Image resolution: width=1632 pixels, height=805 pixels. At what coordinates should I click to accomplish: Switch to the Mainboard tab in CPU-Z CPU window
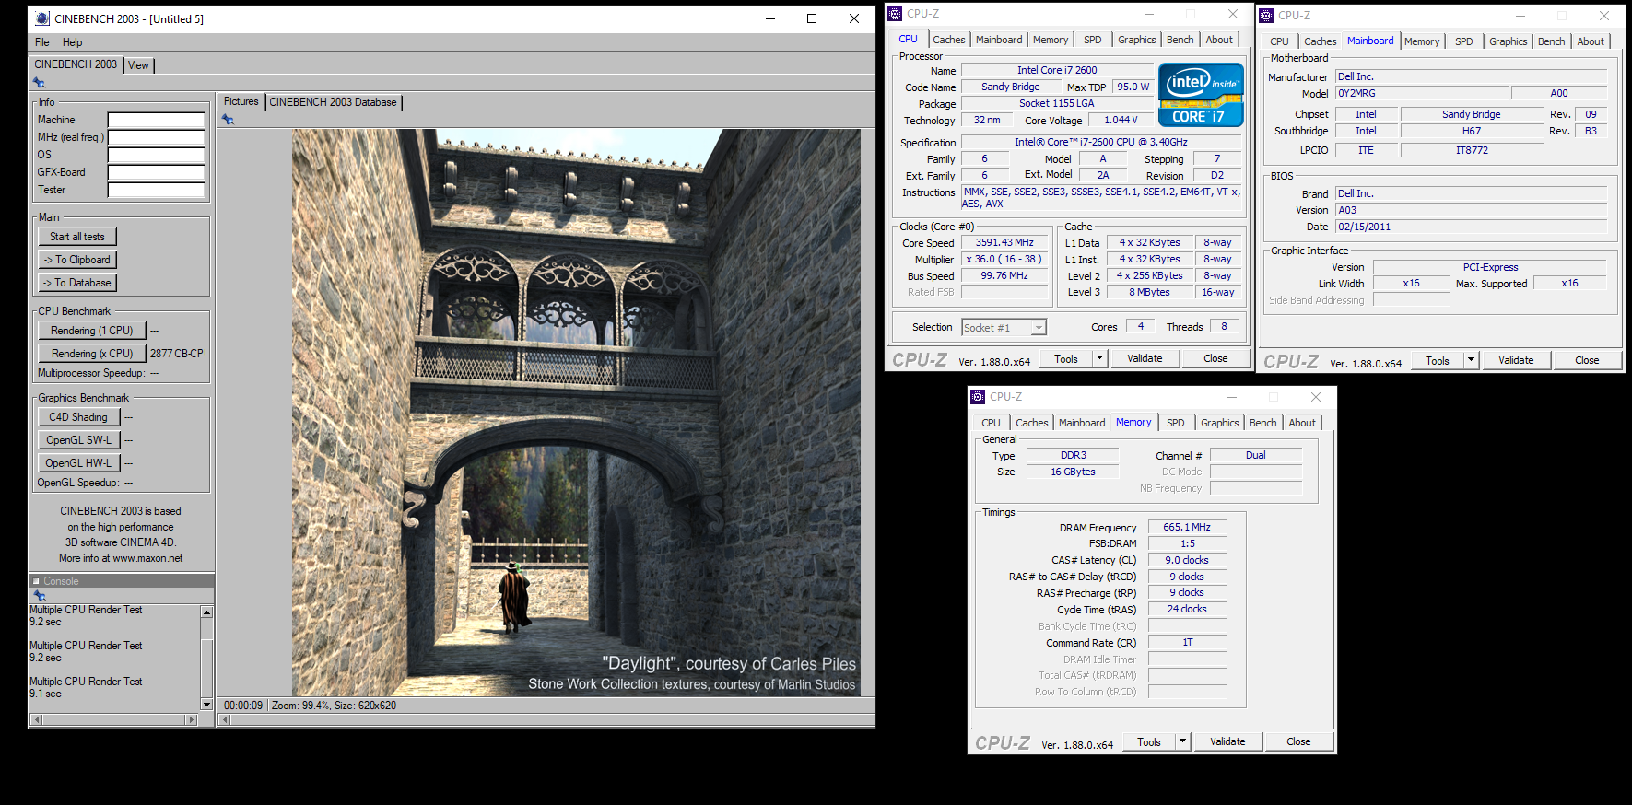coord(999,40)
